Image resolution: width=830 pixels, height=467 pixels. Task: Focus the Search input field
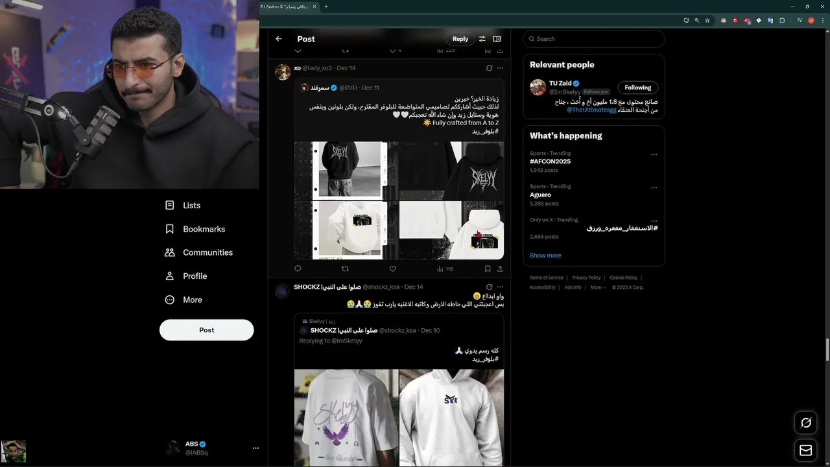click(x=594, y=39)
